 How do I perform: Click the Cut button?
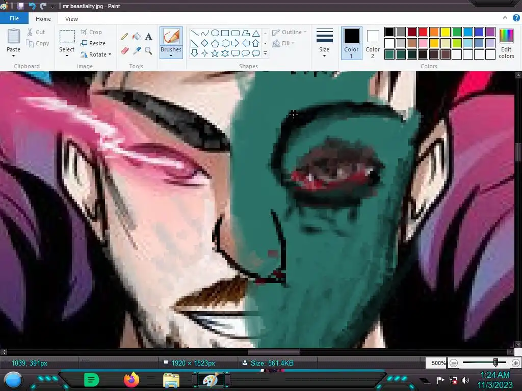[x=36, y=32]
